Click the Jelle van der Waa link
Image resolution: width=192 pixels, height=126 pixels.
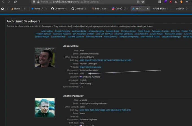(x=104, y=34)
